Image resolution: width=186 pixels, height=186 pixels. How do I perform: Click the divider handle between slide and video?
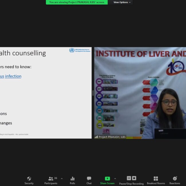(93, 93)
